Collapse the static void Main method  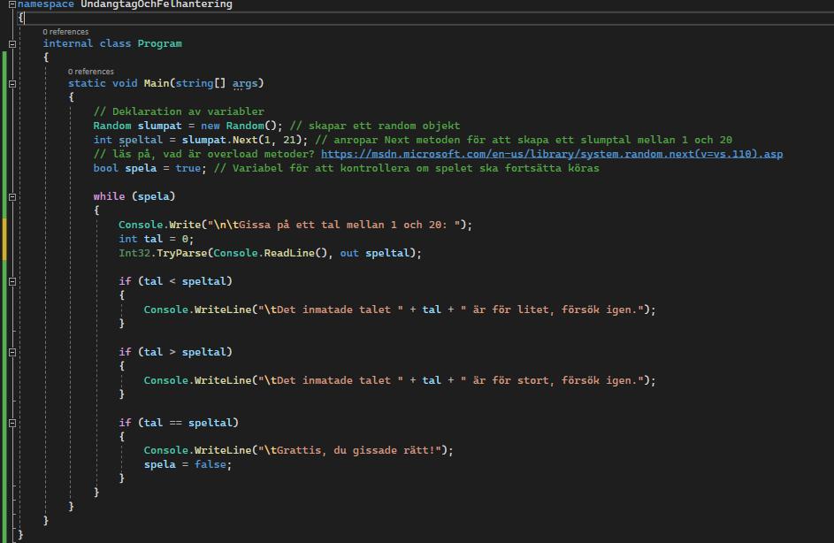tap(12, 84)
